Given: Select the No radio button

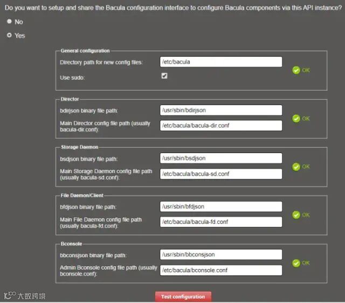Looking at the screenshot, I should tap(9, 22).
